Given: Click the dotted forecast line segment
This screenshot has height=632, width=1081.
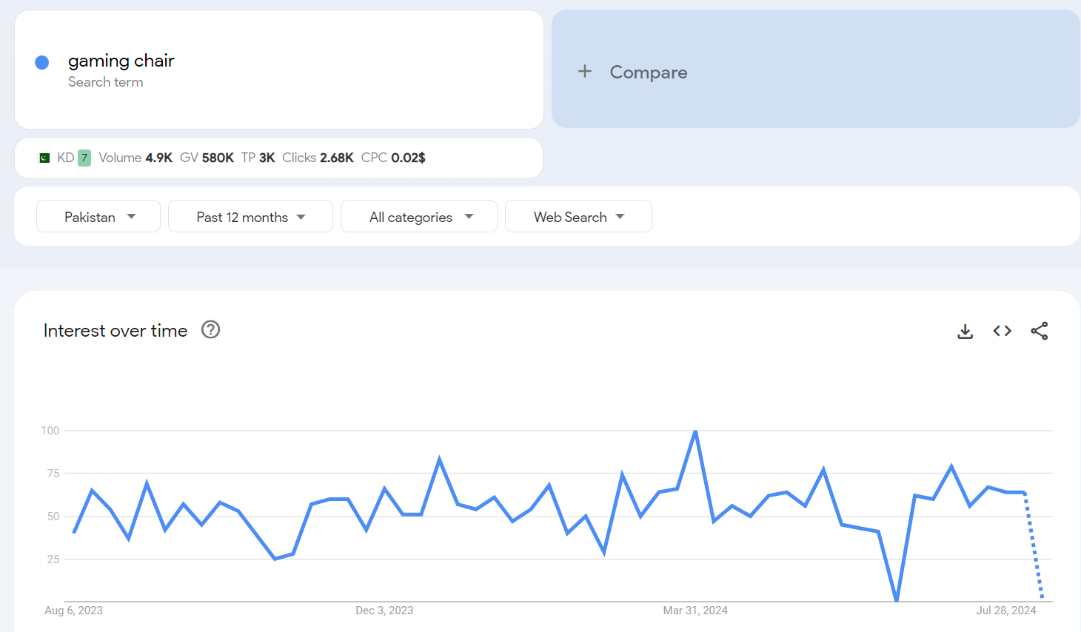Looking at the screenshot, I should (x=1034, y=548).
